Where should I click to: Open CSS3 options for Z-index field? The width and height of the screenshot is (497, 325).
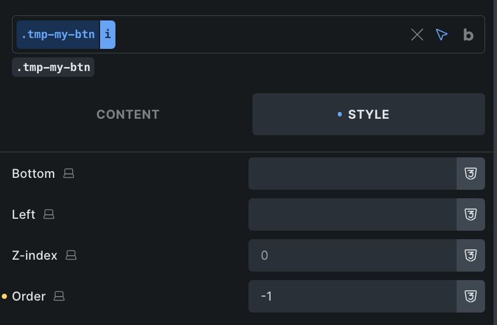[x=471, y=255]
